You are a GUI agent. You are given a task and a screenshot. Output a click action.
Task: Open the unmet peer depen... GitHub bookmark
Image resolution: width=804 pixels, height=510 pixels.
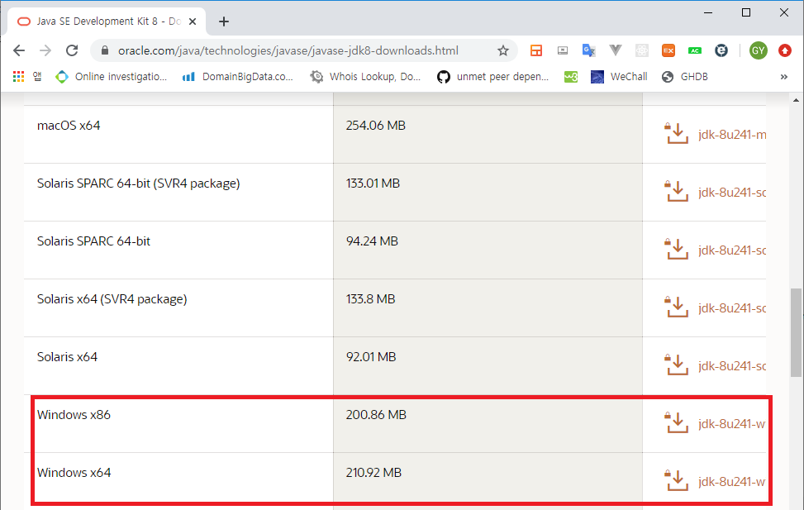pyautogui.click(x=492, y=76)
